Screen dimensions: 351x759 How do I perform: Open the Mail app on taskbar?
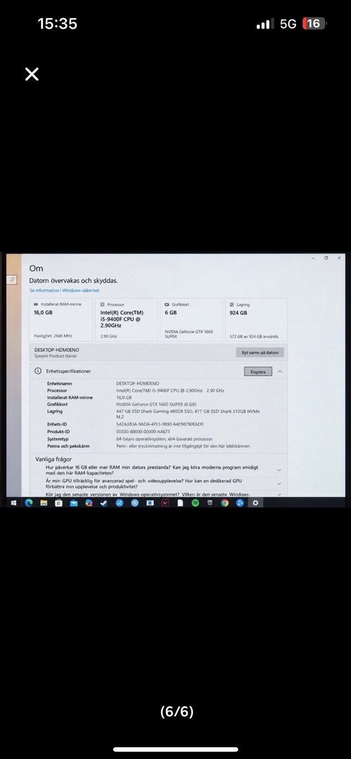[x=74, y=503]
